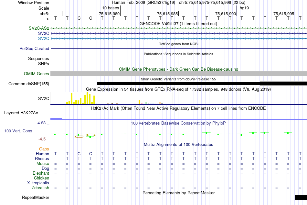Click the raised blue H3K27Ac signal block
Viewport: 307px width, 205px height.
pos(56,118)
